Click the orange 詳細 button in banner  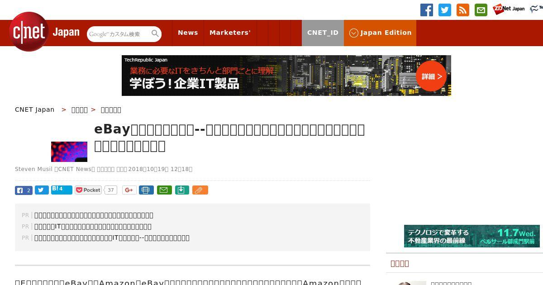[x=431, y=76]
